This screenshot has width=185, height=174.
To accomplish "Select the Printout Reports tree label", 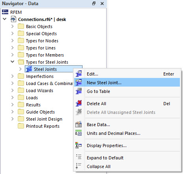I will (x=43, y=126).
